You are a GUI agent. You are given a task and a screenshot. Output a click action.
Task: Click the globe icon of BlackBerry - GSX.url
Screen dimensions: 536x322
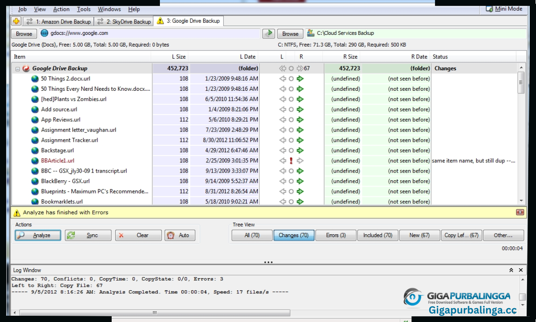click(35, 182)
